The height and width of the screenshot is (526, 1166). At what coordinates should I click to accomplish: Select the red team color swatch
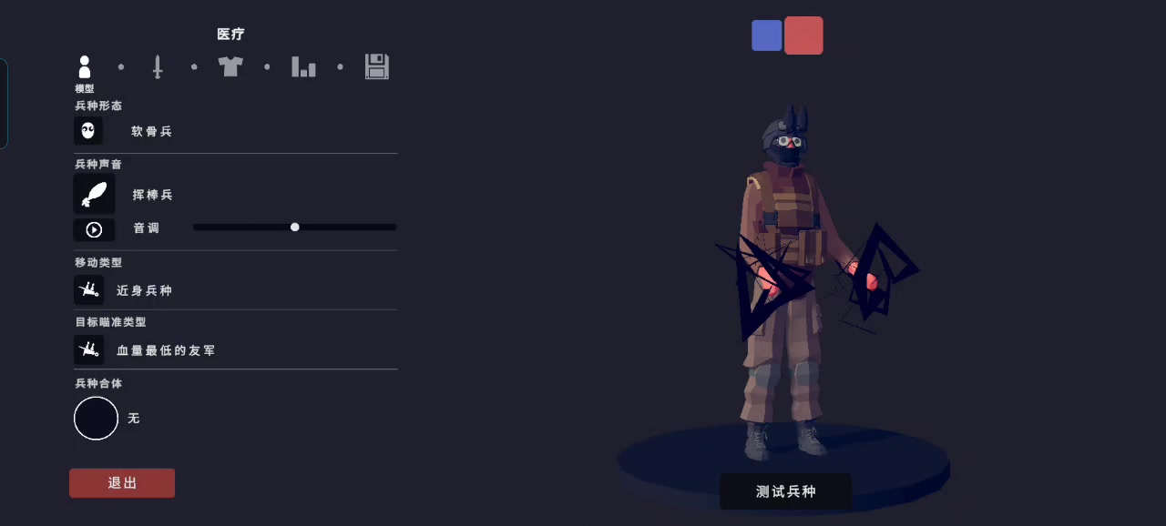coord(803,35)
